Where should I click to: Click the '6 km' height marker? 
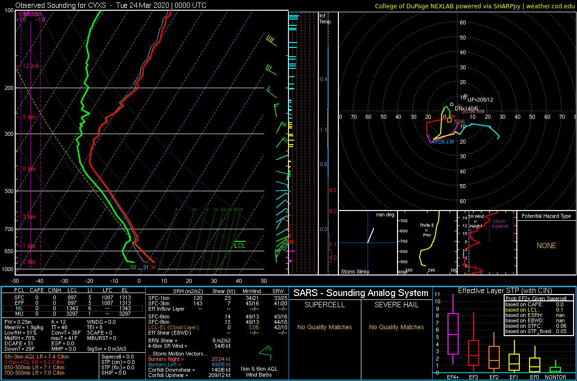pyautogui.click(x=28, y=169)
